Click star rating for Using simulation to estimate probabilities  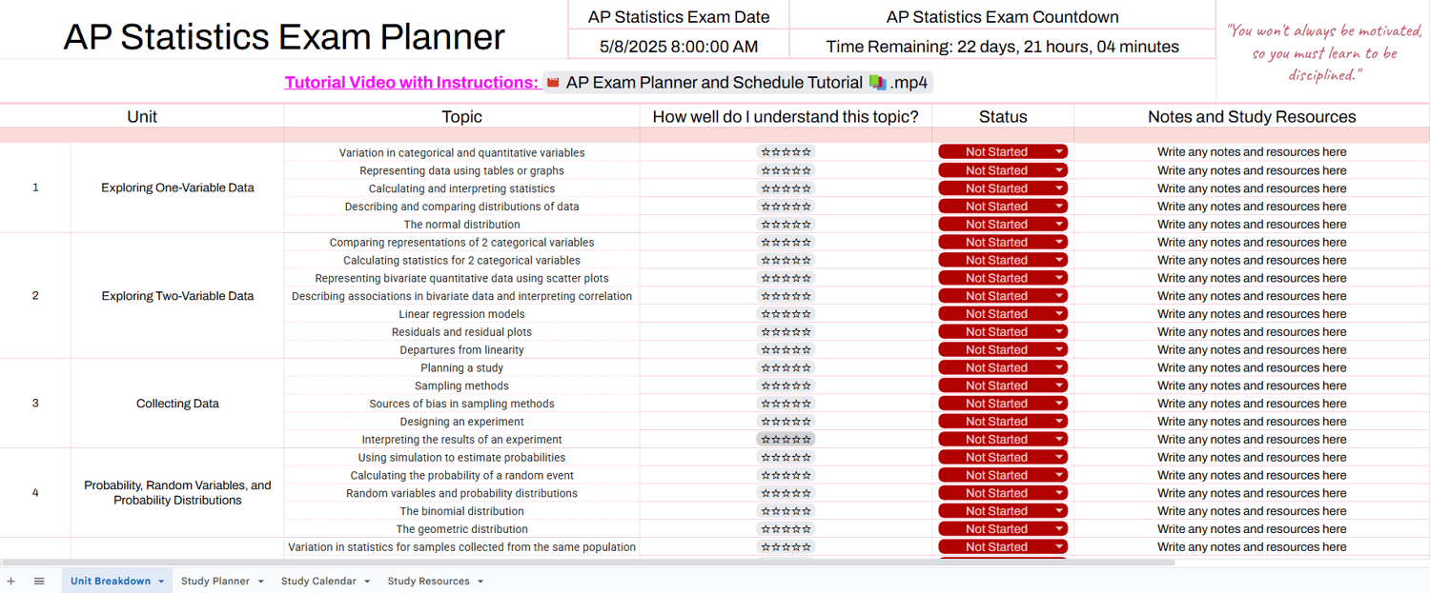coord(786,457)
